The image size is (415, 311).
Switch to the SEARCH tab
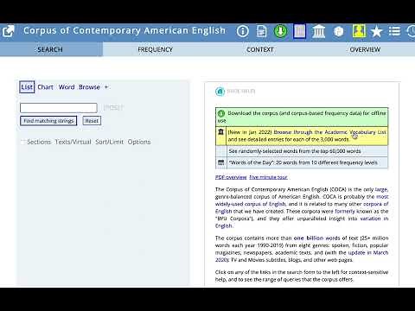coord(50,49)
